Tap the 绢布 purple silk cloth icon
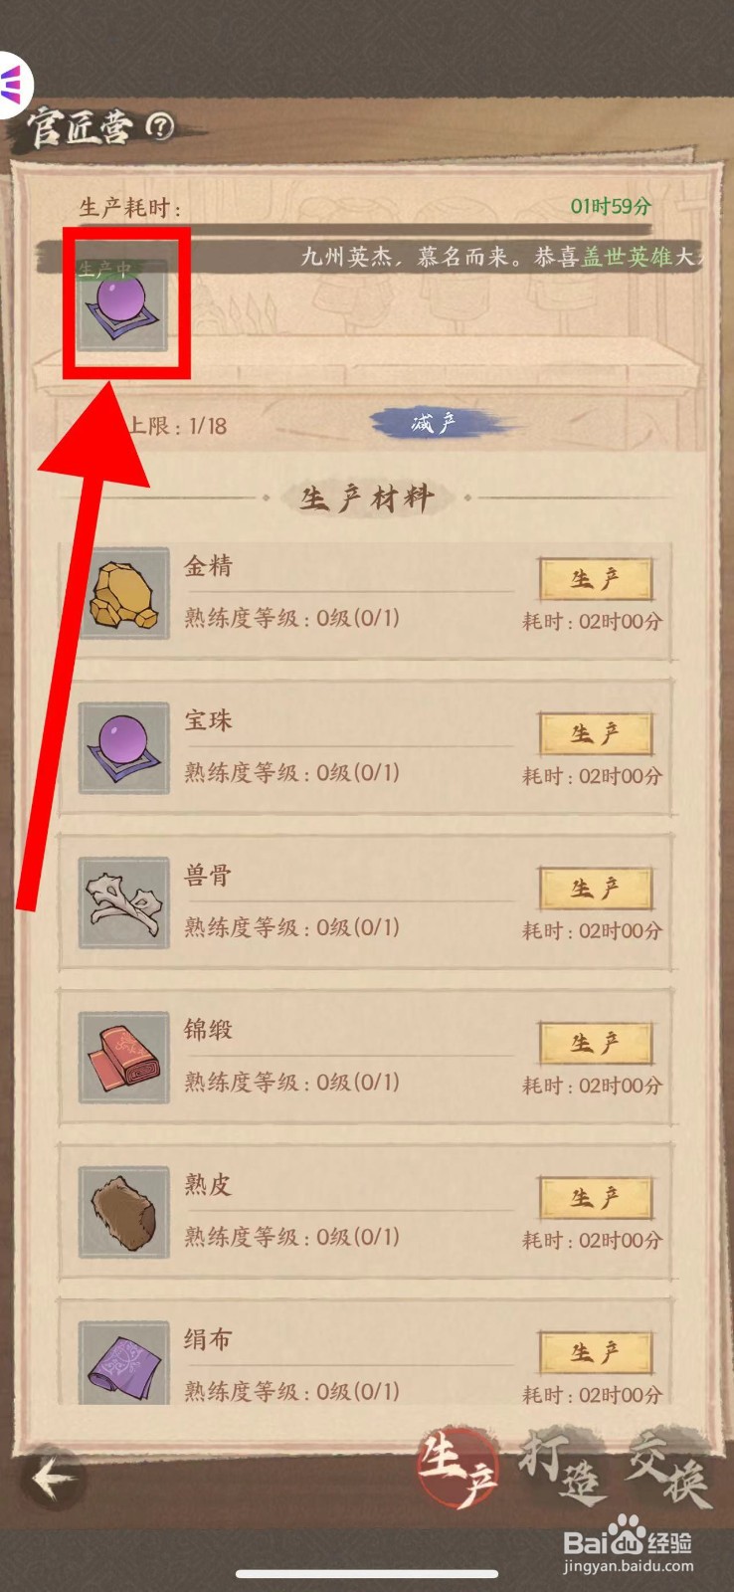This screenshot has height=1592, width=734. tap(124, 1362)
